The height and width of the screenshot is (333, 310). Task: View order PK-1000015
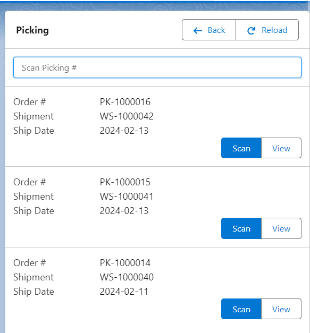pyautogui.click(x=281, y=228)
